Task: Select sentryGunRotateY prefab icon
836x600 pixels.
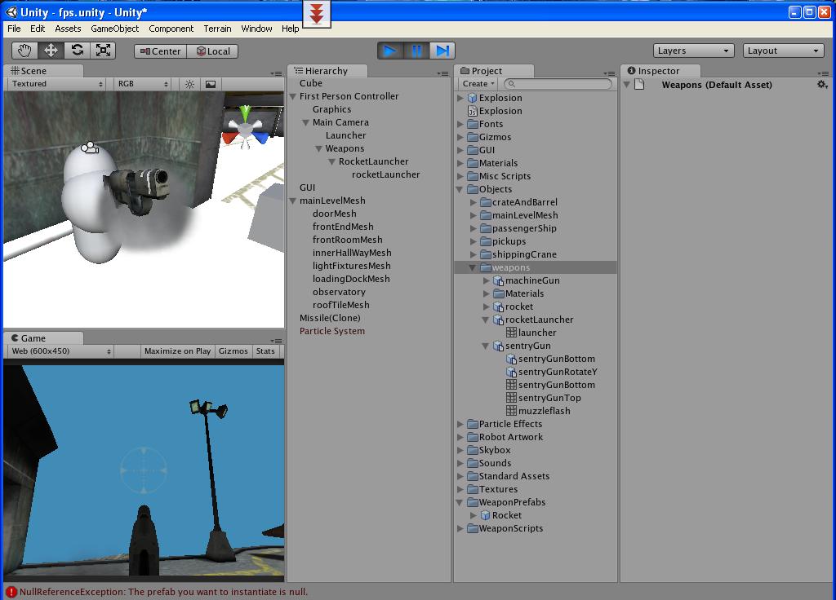Action: pos(511,372)
